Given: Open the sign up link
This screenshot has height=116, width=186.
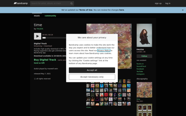Looking at the screenshot, I should click(158, 3).
